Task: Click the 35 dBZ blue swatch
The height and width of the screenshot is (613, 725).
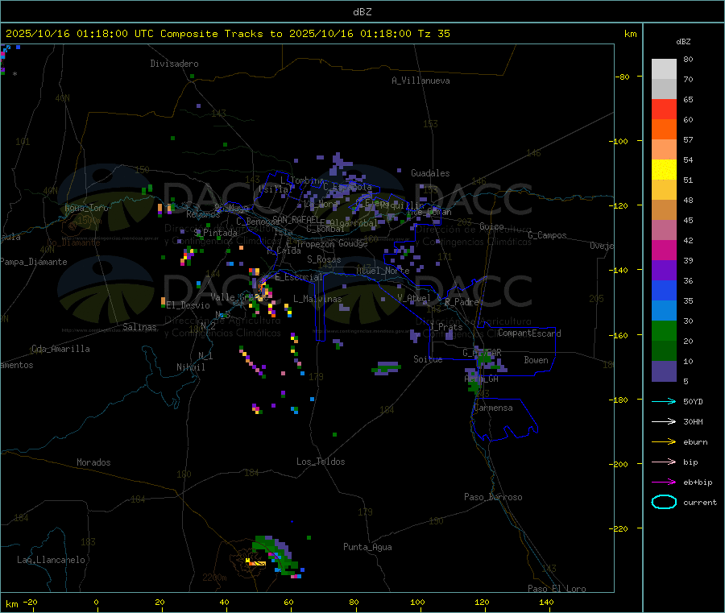Action: pos(664,290)
